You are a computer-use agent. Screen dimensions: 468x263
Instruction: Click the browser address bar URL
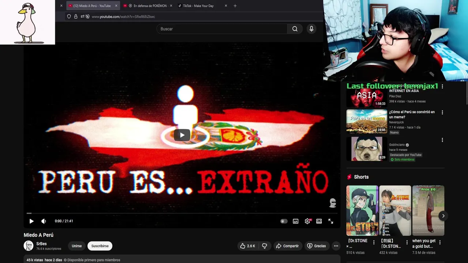123,16
